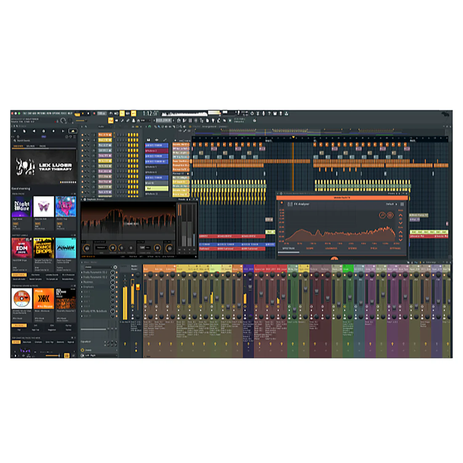Viewport: 463px width, 463px height.
Task: Toggle the first Fruity Parametric EQ 2 slot LED
Action: 117,273
